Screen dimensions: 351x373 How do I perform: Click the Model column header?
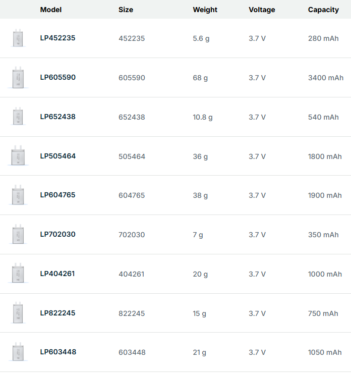pos(50,10)
